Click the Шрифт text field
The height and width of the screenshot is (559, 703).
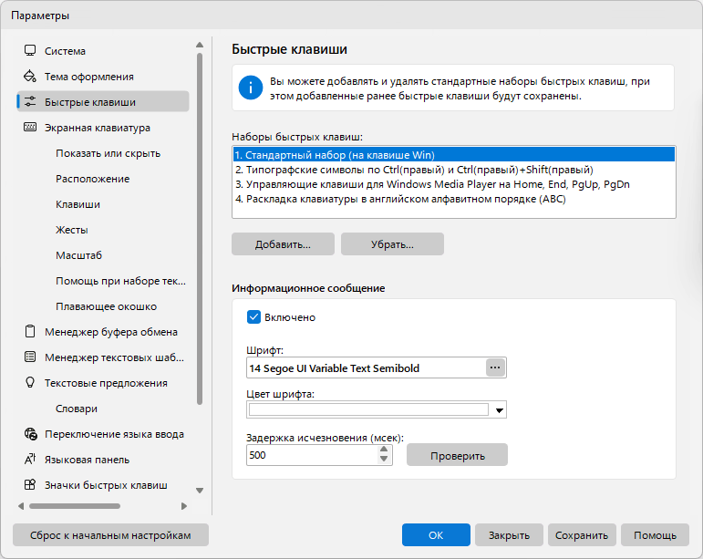pos(366,368)
